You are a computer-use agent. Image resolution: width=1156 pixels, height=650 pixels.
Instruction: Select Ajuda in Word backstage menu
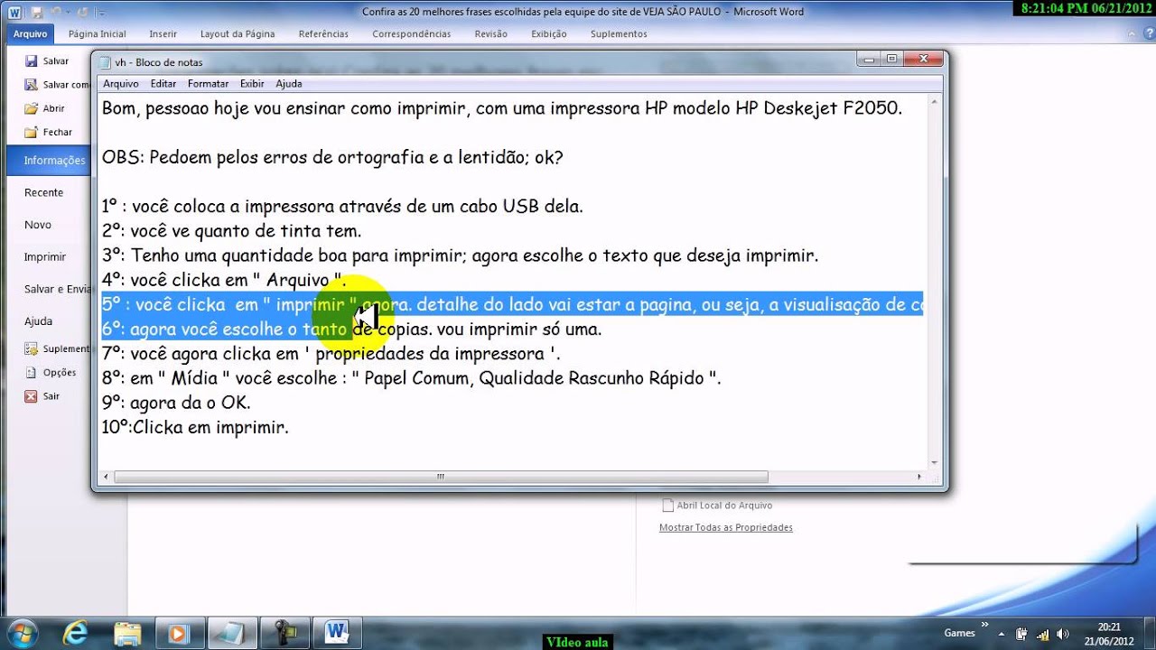click(39, 321)
